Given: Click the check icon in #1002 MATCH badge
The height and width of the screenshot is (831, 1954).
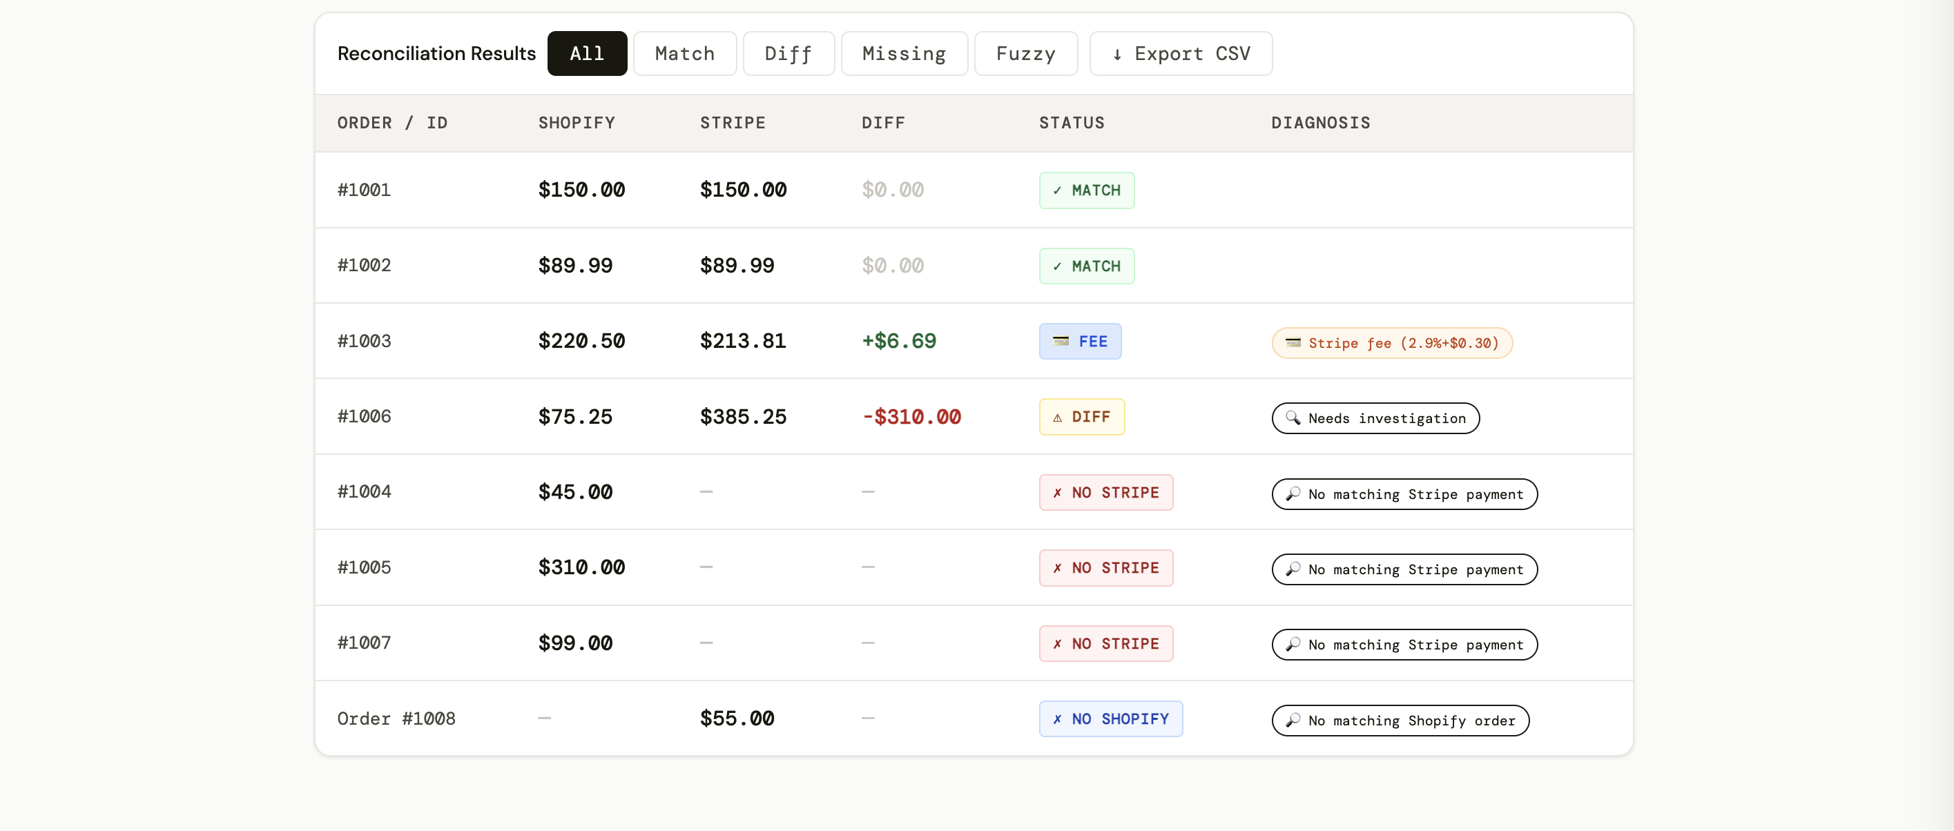Looking at the screenshot, I should point(1056,266).
